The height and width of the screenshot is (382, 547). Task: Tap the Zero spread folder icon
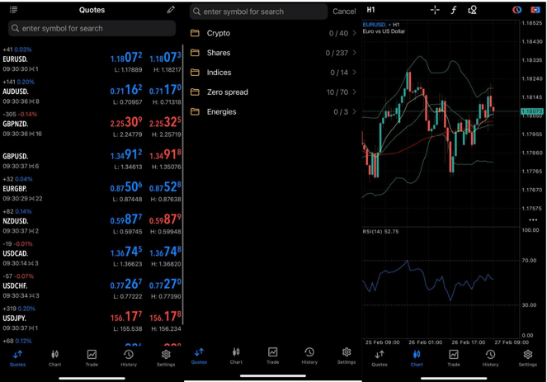coord(195,92)
